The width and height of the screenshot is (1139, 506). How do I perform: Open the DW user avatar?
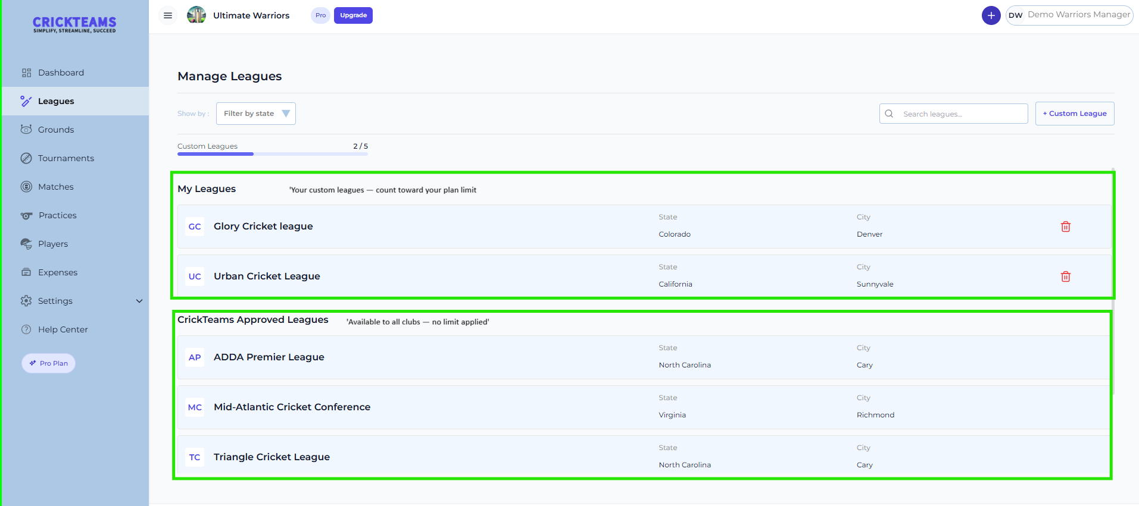tap(1016, 15)
